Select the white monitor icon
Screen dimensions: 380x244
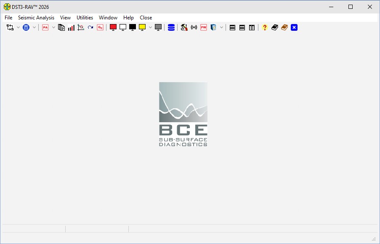123,27
